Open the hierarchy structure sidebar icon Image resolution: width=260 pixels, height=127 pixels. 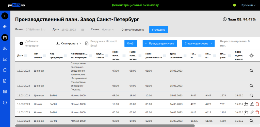point(5,48)
